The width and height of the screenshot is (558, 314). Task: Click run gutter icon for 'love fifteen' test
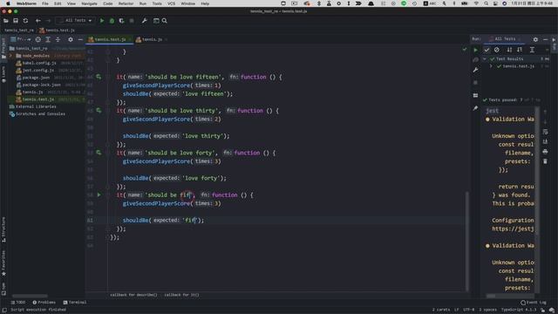coord(99,77)
